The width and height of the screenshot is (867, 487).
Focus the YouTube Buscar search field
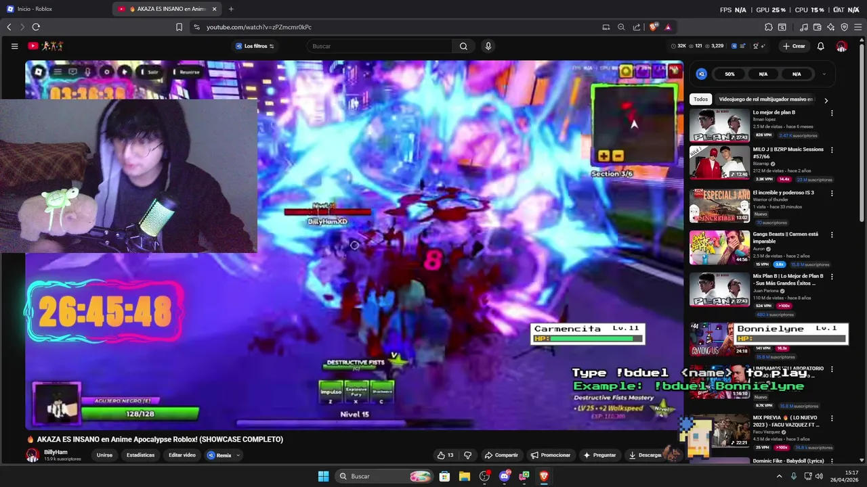(x=379, y=46)
